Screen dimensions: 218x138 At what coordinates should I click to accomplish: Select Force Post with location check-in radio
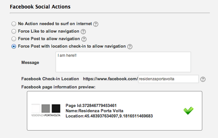[14, 46]
